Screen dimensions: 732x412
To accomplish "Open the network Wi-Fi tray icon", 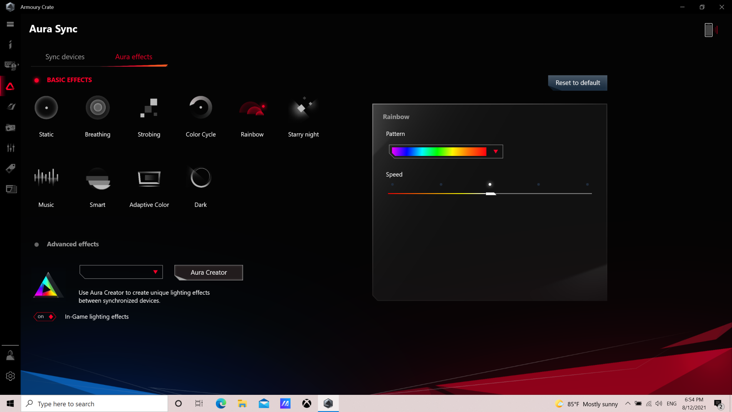I will (x=649, y=403).
